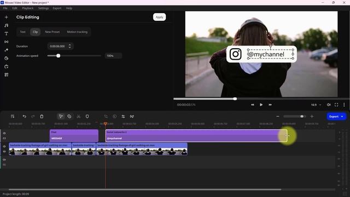This screenshot has width=350, height=197.
Task: Zoom out timeline with minus icon
Action: (x=278, y=117)
